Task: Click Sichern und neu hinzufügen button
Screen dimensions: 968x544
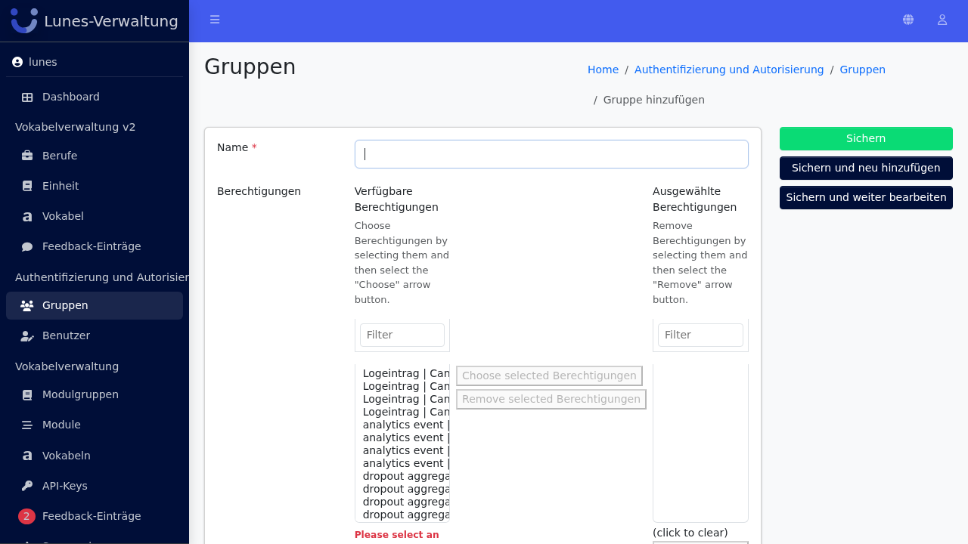Action: coord(866,168)
